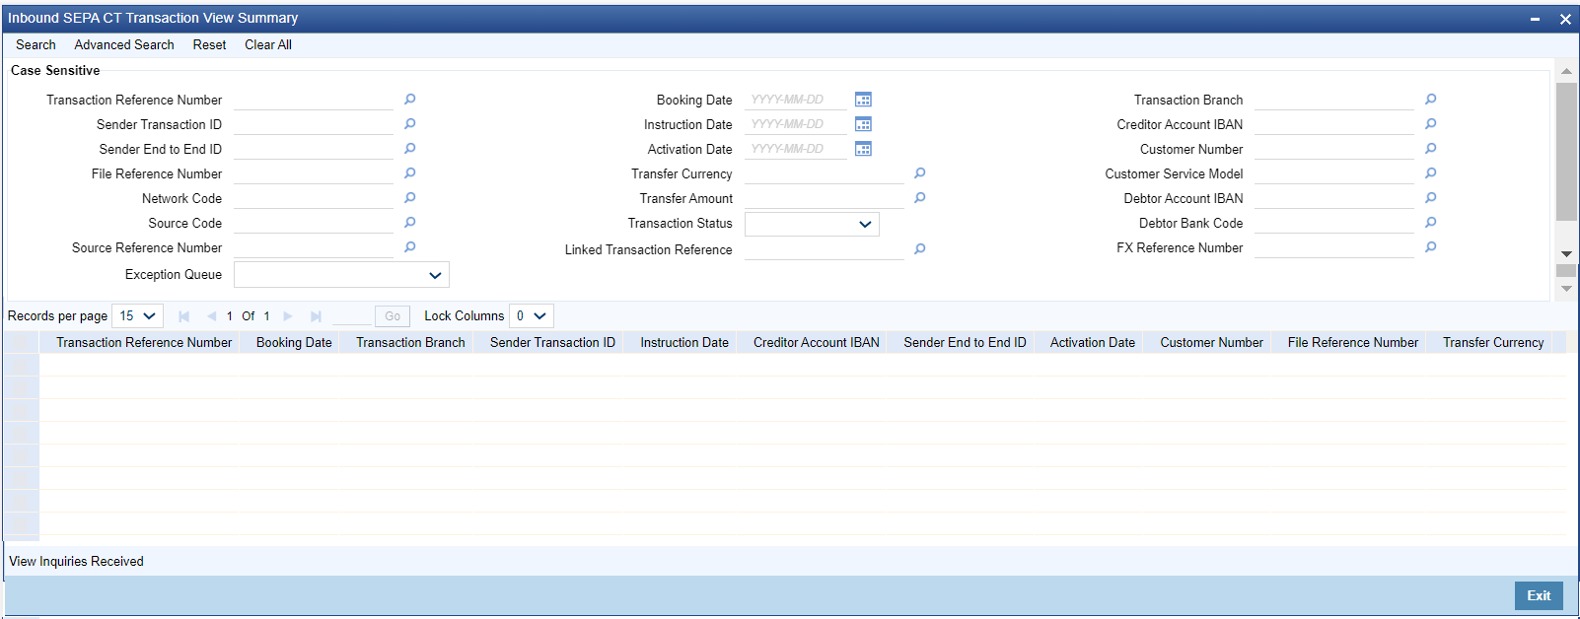Screen dimensions: 1580x619
Task: Focus Network Code input field
Action: [x=314, y=198]
